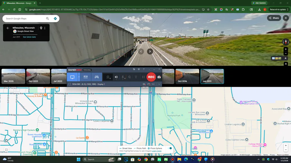Toggle Bandicam microphone input
Image resolution: width=291 pixels, height=163 pixels.
click(x=123, y=77)
